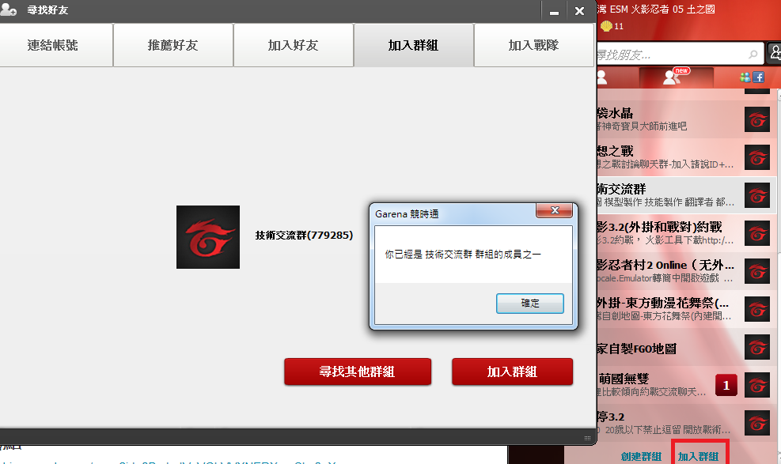Click the 技術交流群(779285) group name
The width and height of the screenshot is (781, 464).
pos(304,236)
